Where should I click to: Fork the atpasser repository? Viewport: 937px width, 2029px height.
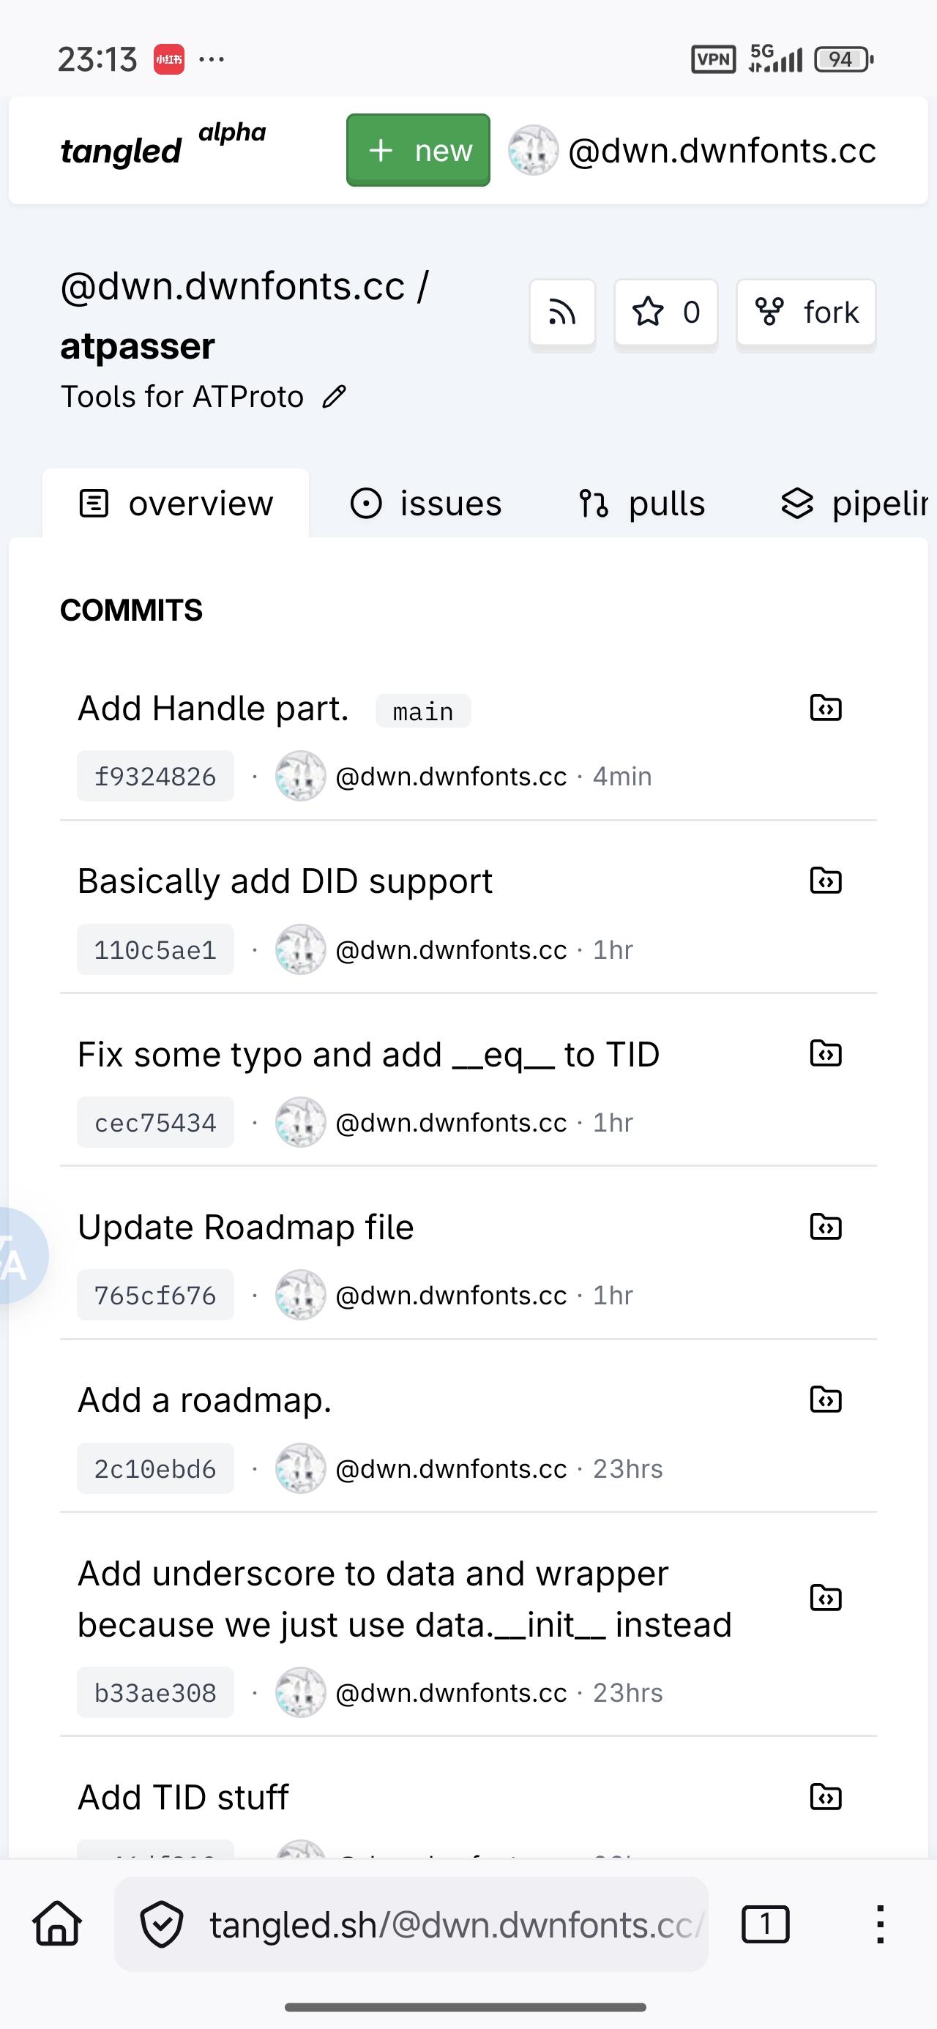(x=805, y=313)
